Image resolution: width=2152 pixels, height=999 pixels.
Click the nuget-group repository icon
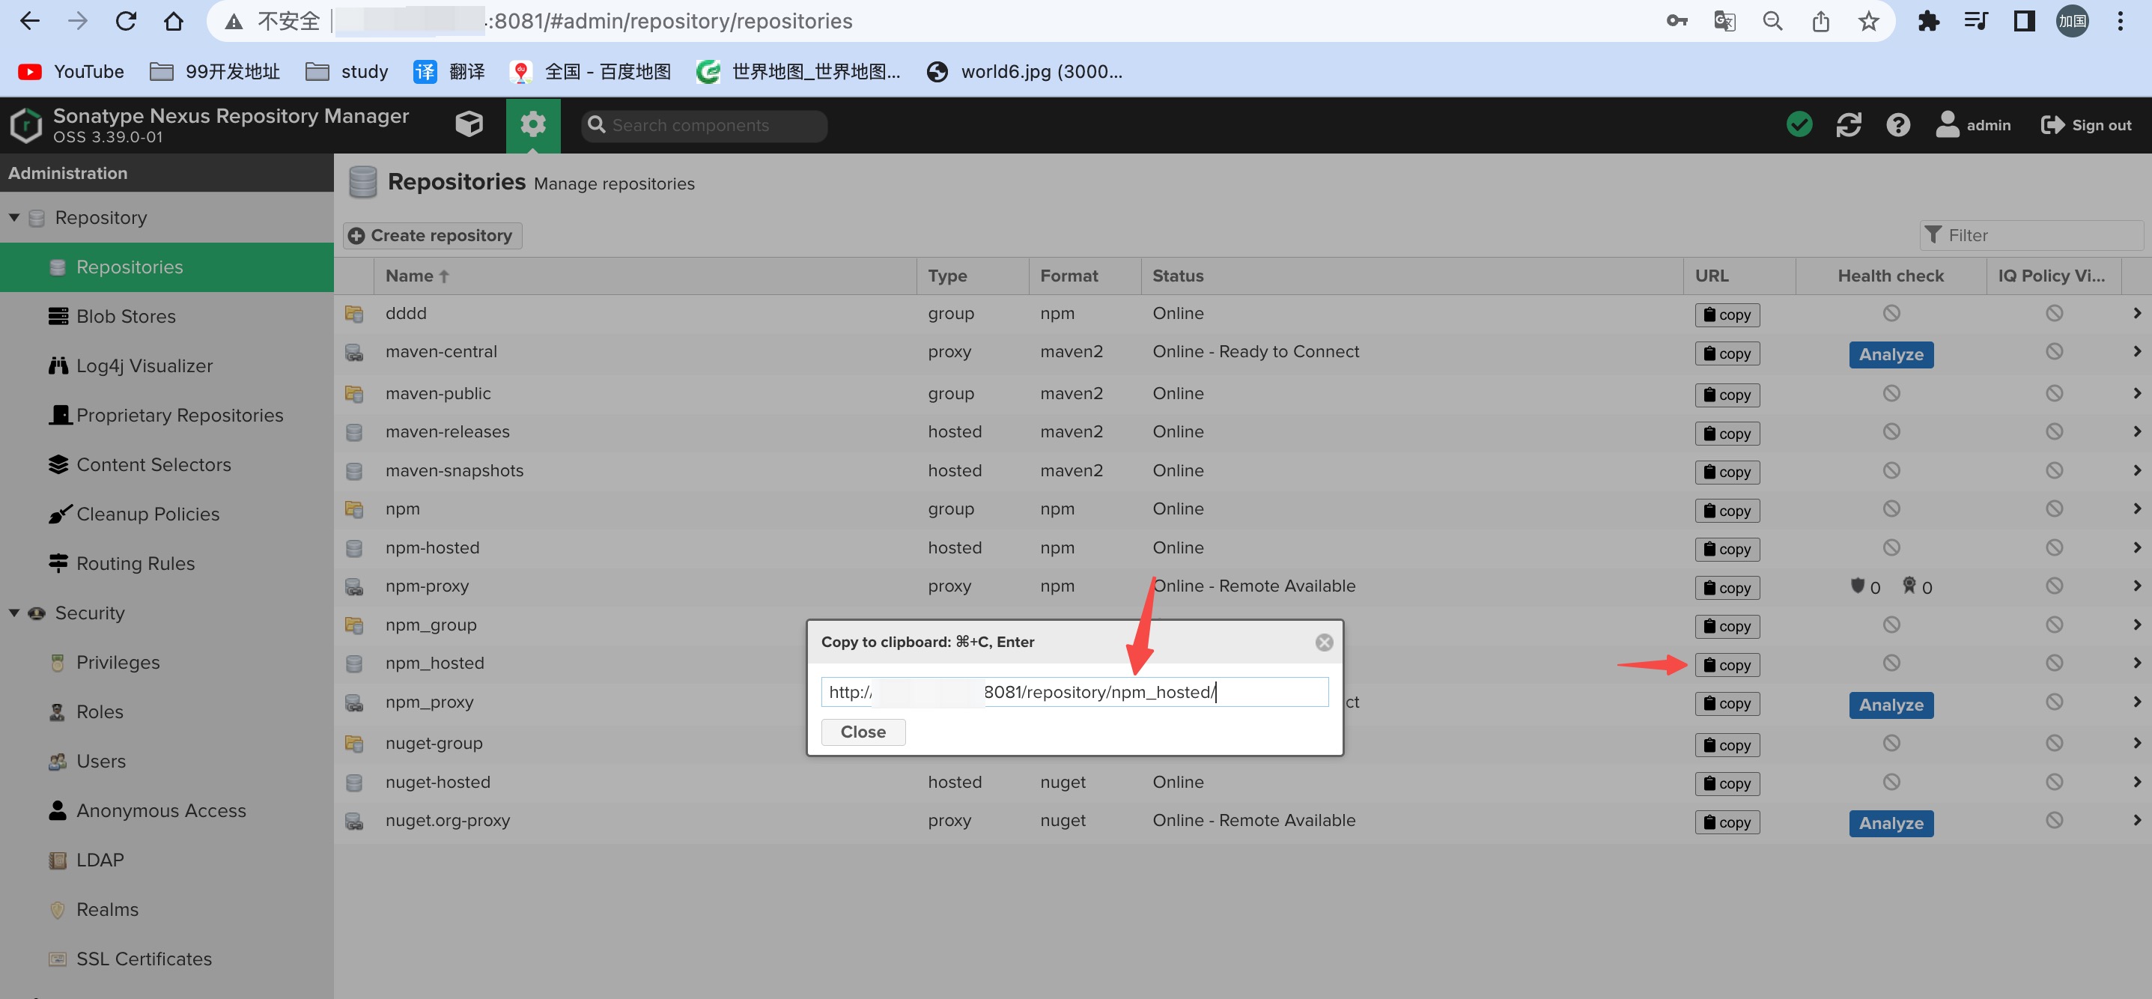click(354, 743)
